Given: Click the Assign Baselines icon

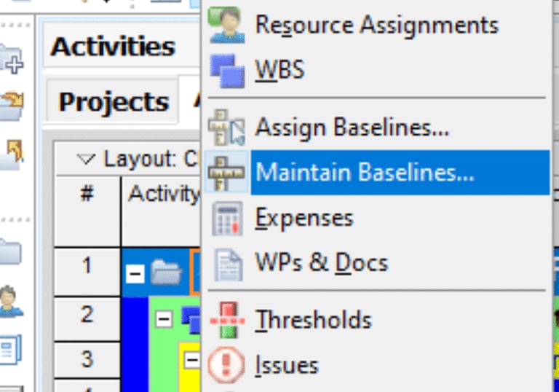Looking at the screenshot, I should 226,128.
